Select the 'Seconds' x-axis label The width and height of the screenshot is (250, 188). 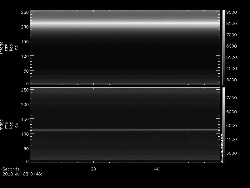click(x=11, y=169)
